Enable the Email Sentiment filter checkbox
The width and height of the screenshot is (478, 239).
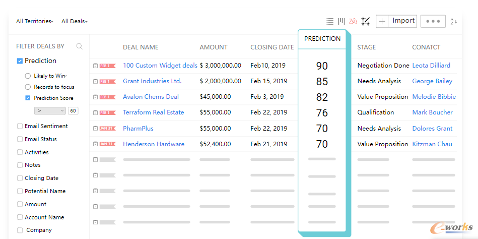20,126
